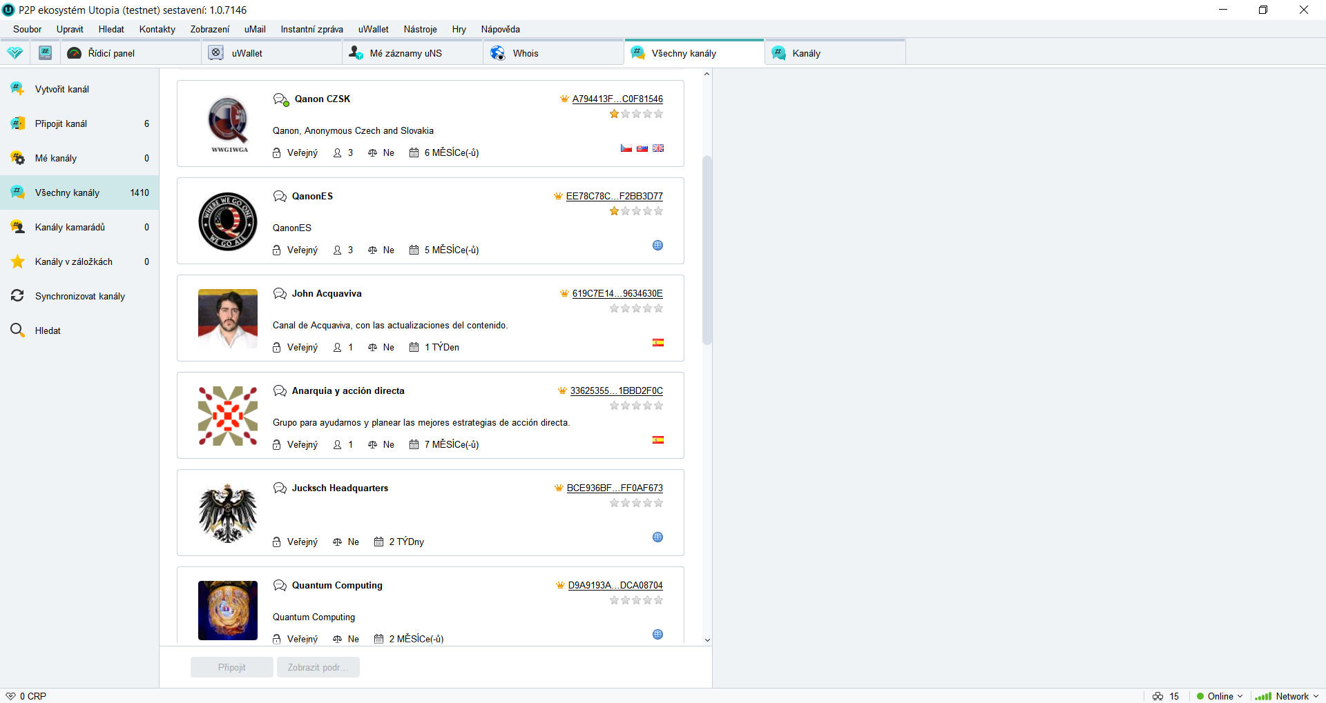1326x703 pixels.
Task: Click the Vytvořit kanál icon in sidebar
Action: point(17,89)
